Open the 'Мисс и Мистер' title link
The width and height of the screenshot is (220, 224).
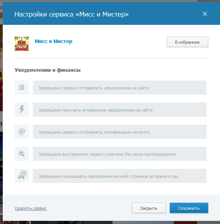(x=53, y=41)
